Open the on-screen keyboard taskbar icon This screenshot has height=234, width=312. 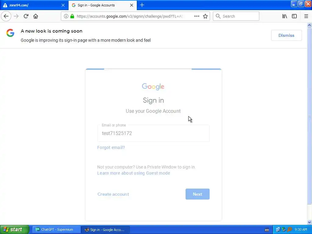pos(267,230)
